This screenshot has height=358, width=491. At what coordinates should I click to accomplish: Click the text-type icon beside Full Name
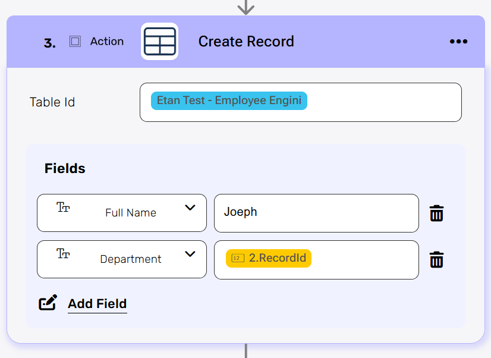pos(63,208)
